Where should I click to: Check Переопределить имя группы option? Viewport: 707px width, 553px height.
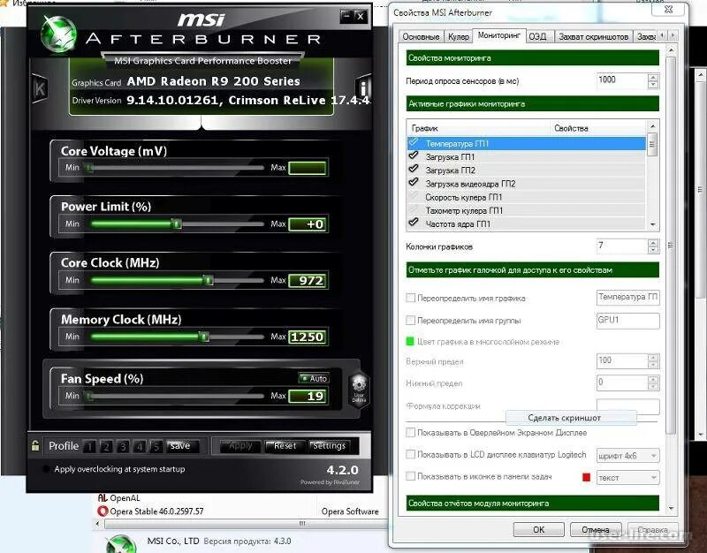(x=410, y=321)
